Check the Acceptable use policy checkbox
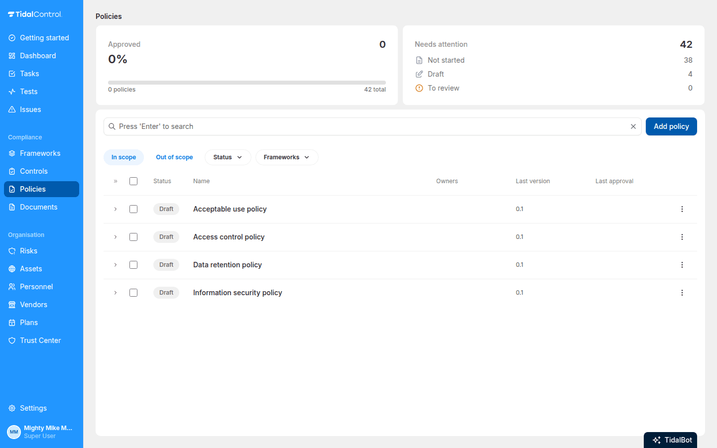The image size is (717, 448). (x=133, y=209)
